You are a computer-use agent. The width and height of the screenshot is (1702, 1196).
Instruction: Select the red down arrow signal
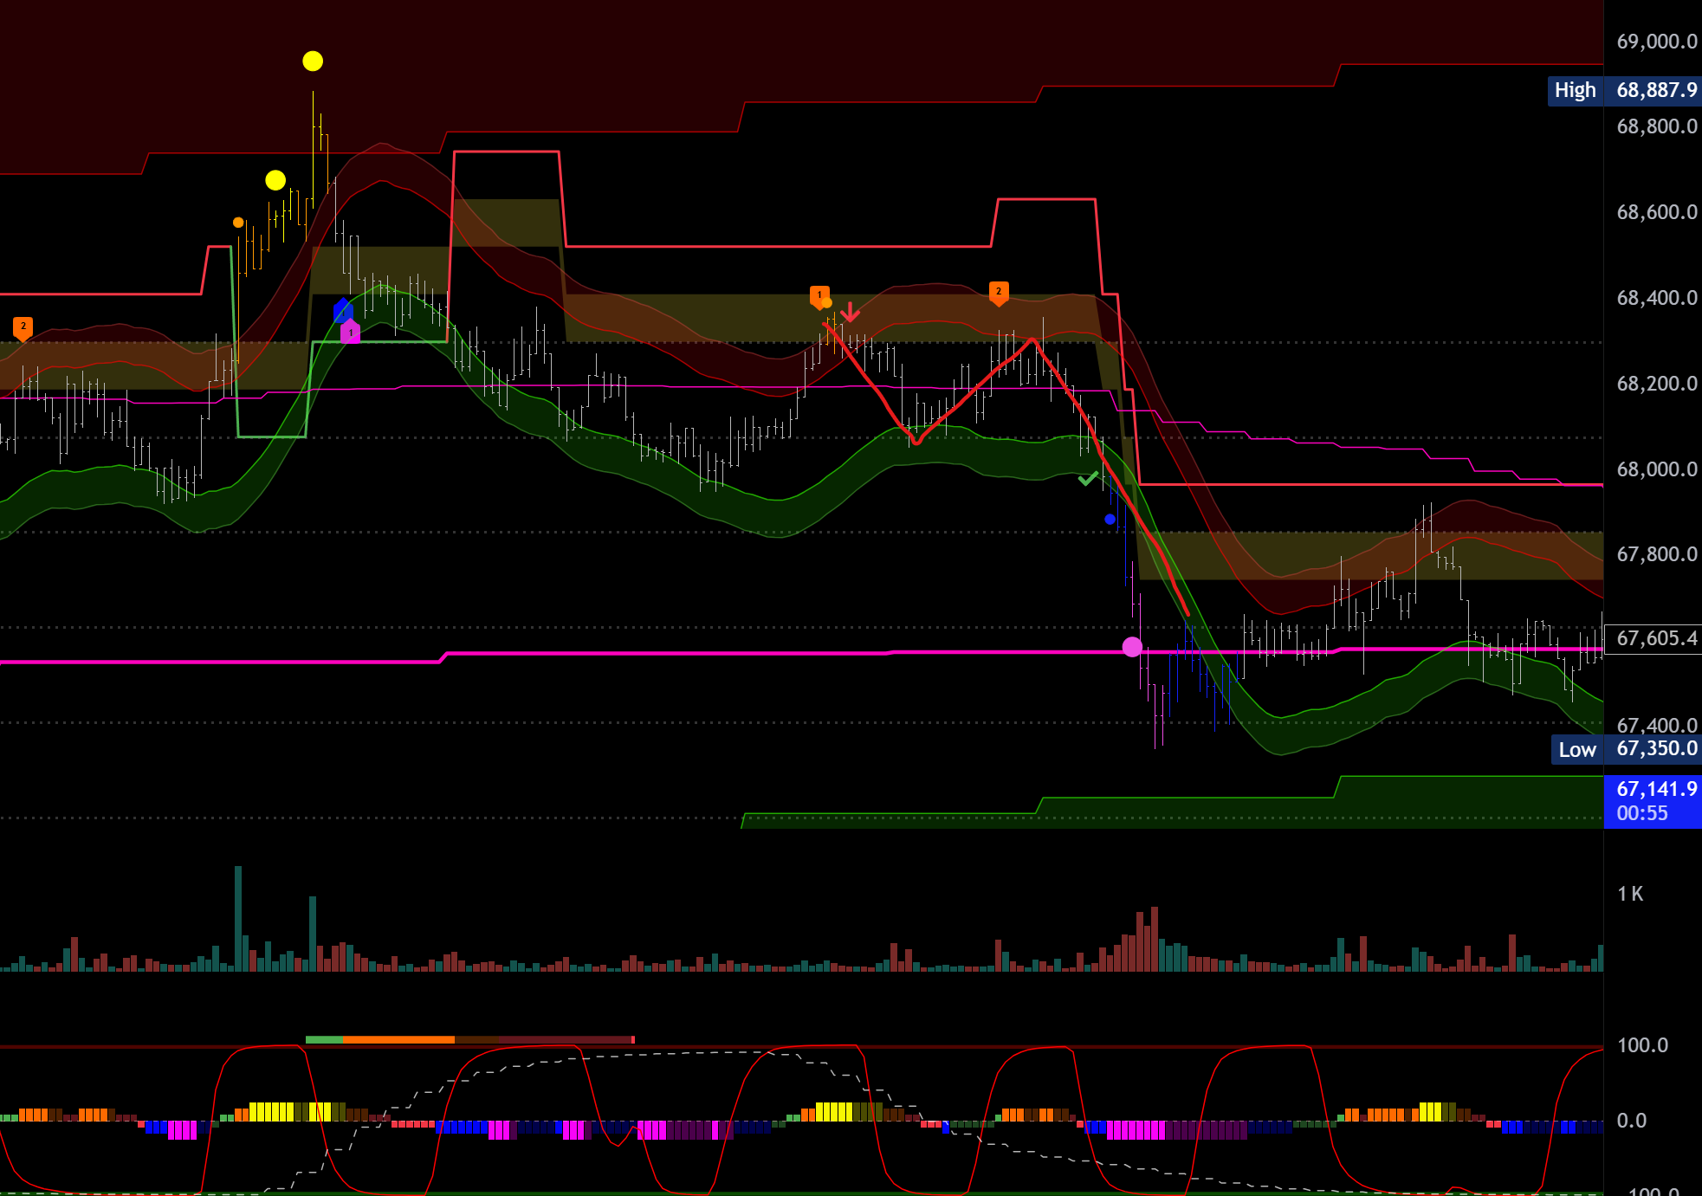coord(850,312)
